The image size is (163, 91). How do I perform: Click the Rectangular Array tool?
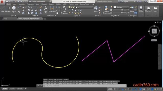point(36,13)
